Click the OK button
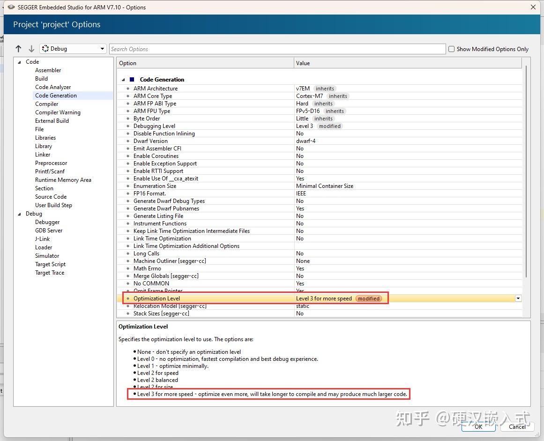This screenshot has width=544, height=441. [x=478, y=426]
